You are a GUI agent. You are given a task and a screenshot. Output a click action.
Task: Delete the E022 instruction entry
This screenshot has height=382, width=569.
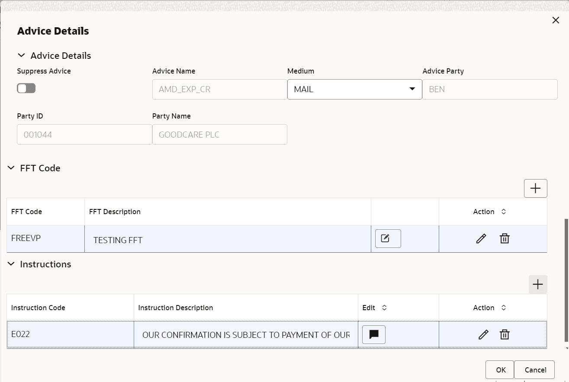[x=504, y=334]
